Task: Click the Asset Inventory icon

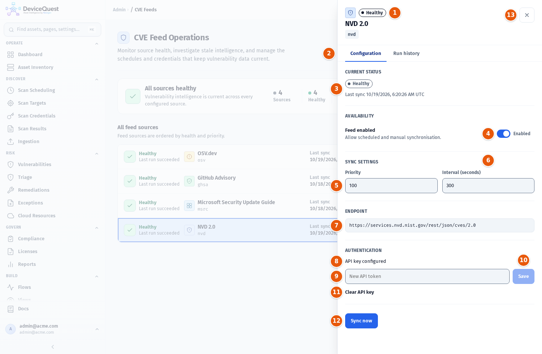Action: 11,67
